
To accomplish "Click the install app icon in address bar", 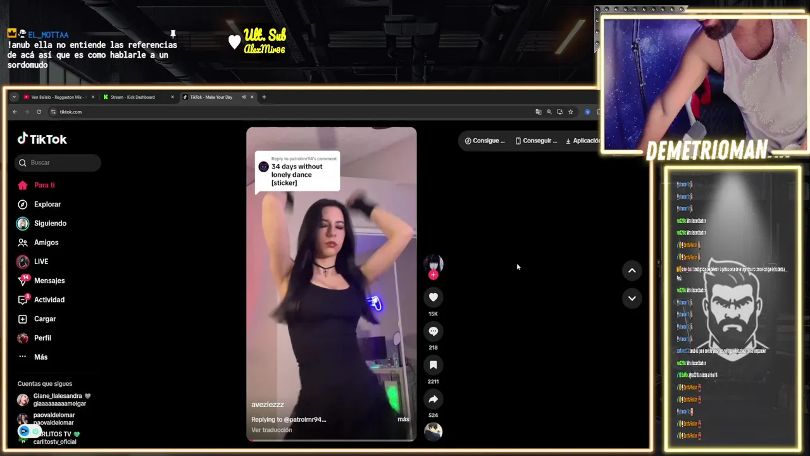I will 559,112.
